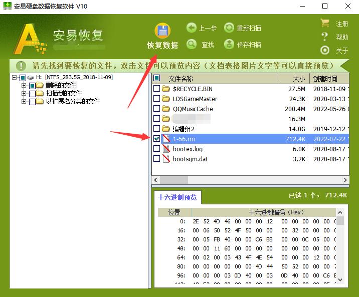Click the LDSGameMaster folder icon

click(x=166, y=99)
